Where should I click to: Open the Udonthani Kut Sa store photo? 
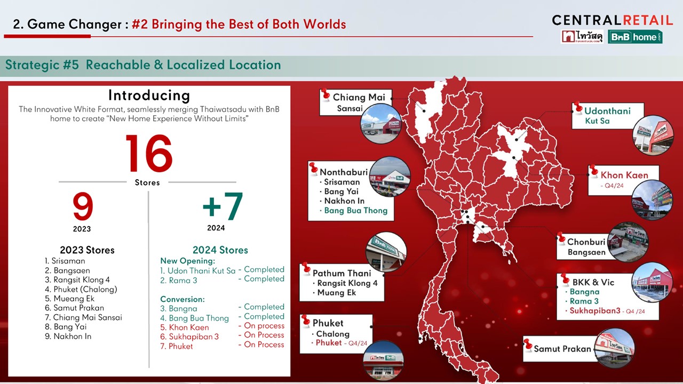653,135
